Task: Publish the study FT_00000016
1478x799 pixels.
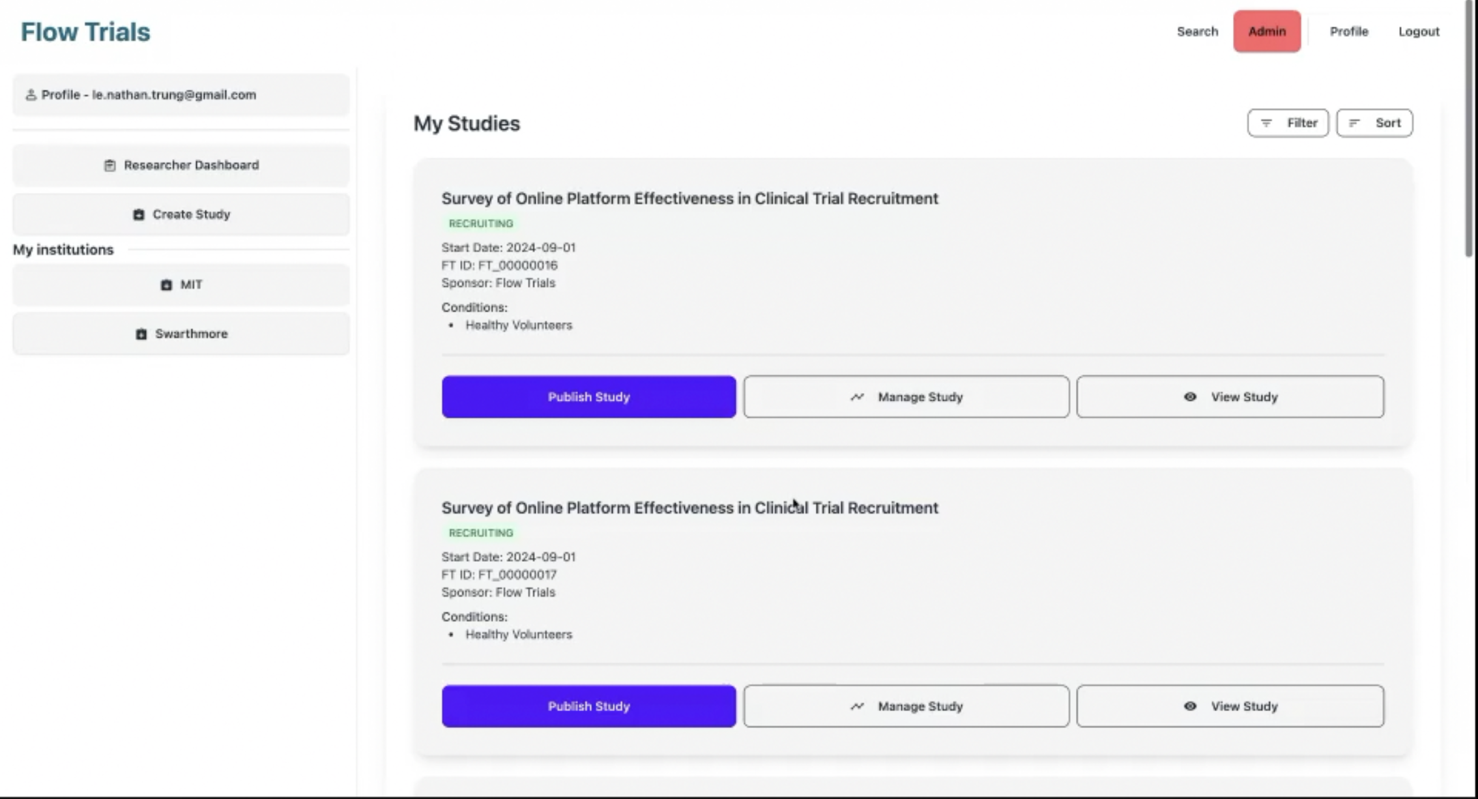Action: (588, 397)
